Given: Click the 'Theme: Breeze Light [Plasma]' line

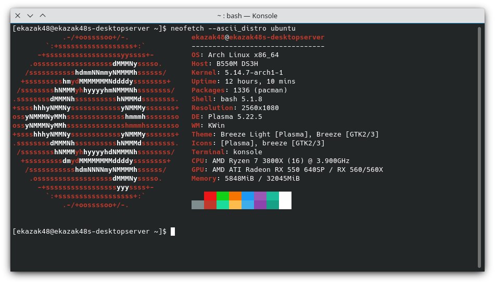Looking at the screenshot, I should [285, 134].
